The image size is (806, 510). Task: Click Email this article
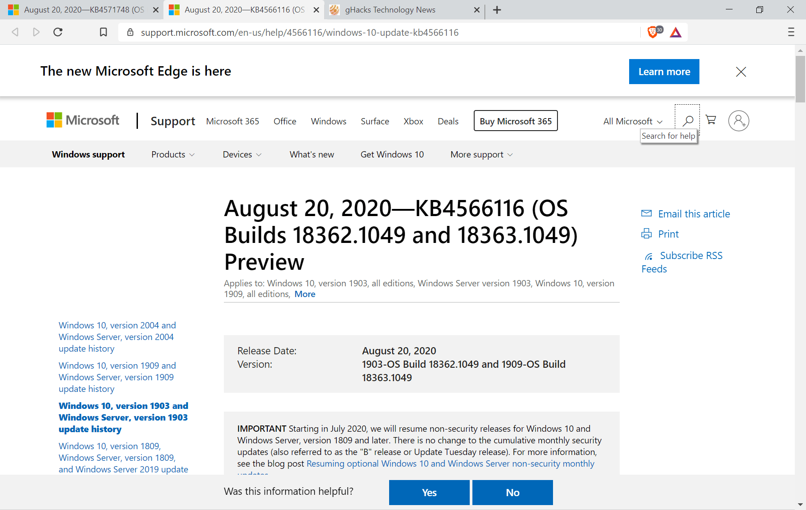[x=694, y=214]
